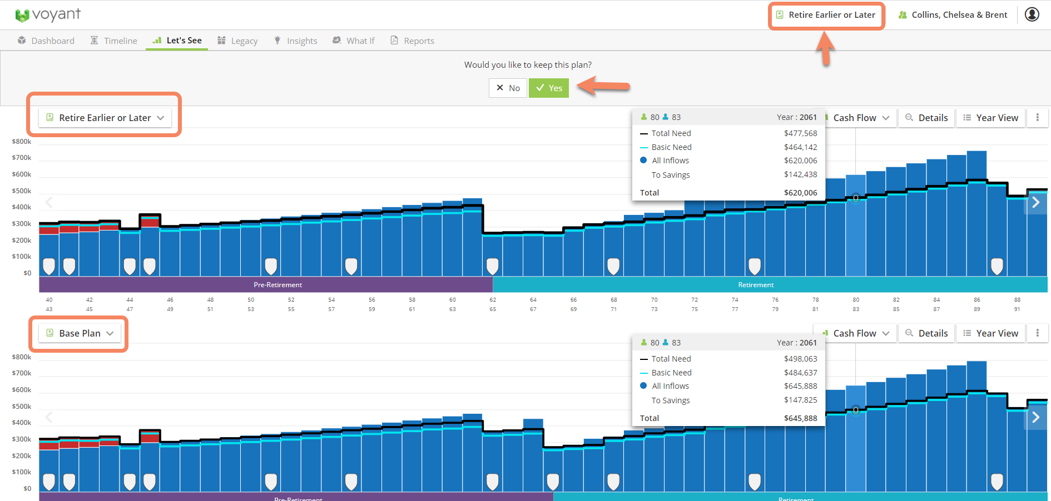Click the Voyant logo
This screenshot has height=501, width=1051.
[48, 15]
